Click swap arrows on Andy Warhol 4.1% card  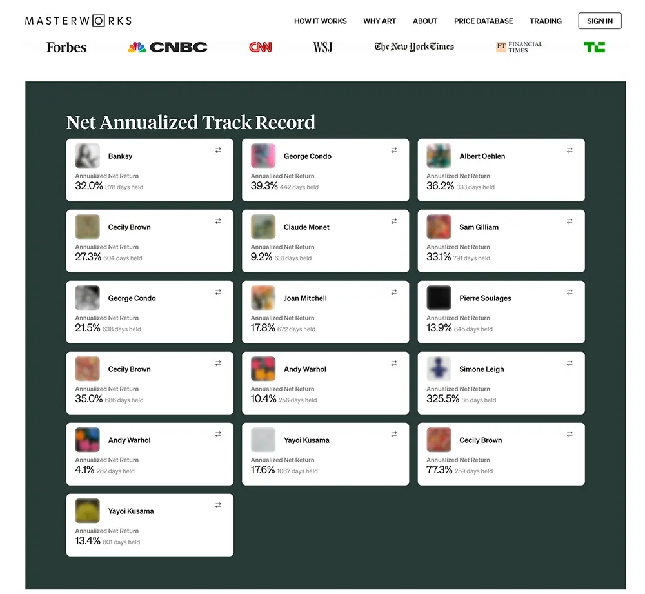click(x=218, y=435)
